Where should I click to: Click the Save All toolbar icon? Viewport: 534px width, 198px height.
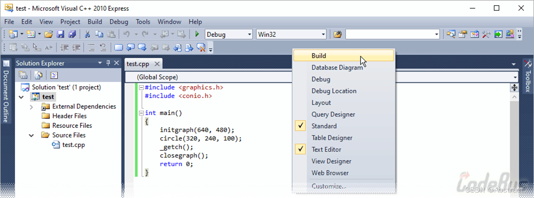(x=72, y=34)
